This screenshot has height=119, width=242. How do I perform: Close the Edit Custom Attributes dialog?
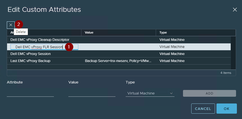(x=235, y=10)
